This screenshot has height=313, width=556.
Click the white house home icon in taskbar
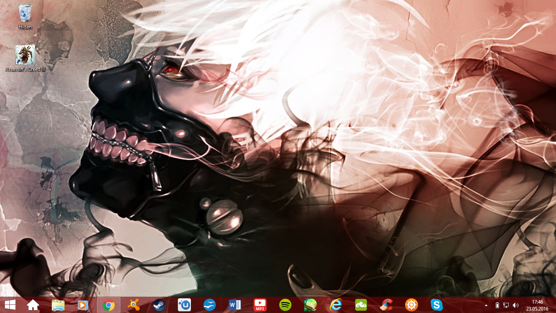[33, 305]
